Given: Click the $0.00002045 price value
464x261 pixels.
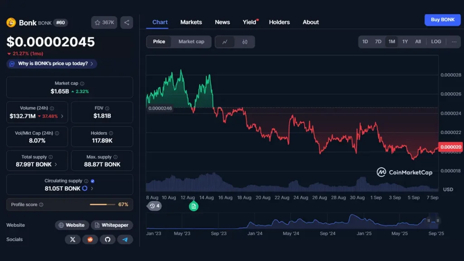Looking at the screenshot, I should 51,42.
